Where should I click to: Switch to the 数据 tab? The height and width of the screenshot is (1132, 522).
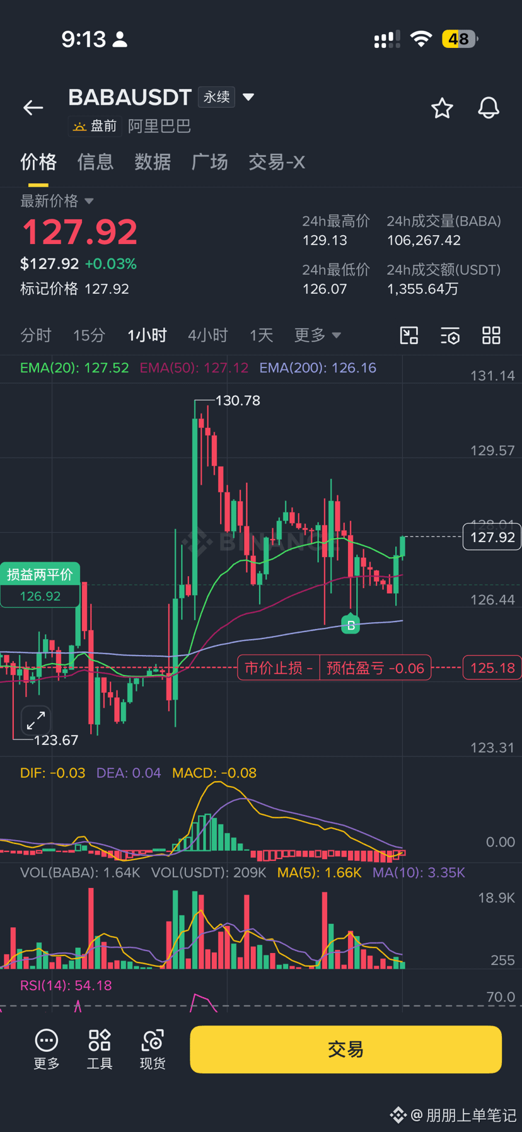(153, 162)
